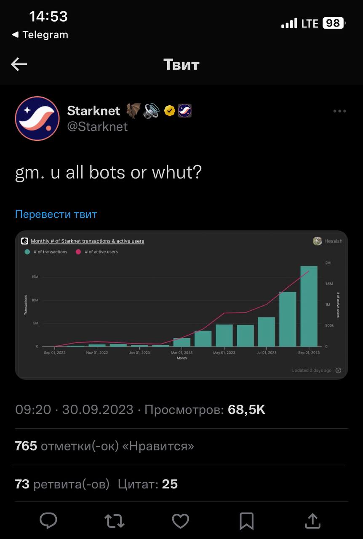View 765 likes list
This screenshot has height=539, width=363.
pyautogui.click(x=104, y=446)
